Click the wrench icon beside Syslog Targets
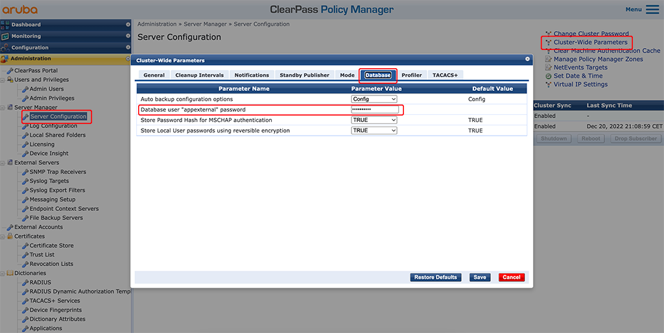Screen dimensions: 664x333 tap(25, 181)
